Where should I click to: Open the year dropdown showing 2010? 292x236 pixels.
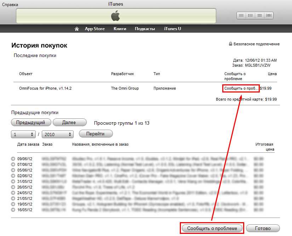point(58,134)
